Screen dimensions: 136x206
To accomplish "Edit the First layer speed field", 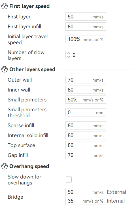I will point(86,17).
